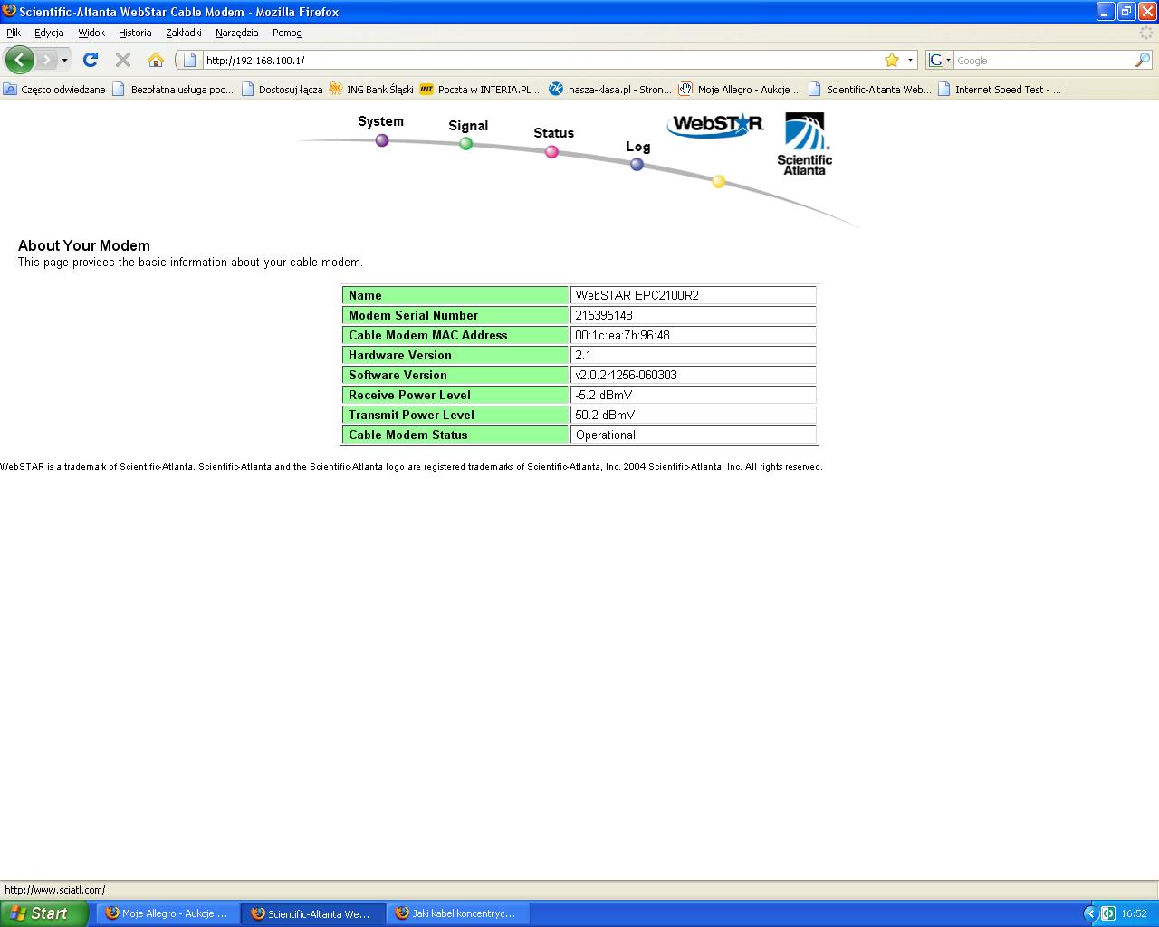
Task: Click the About Your Modem heading
Action: [x=84, y=245]
